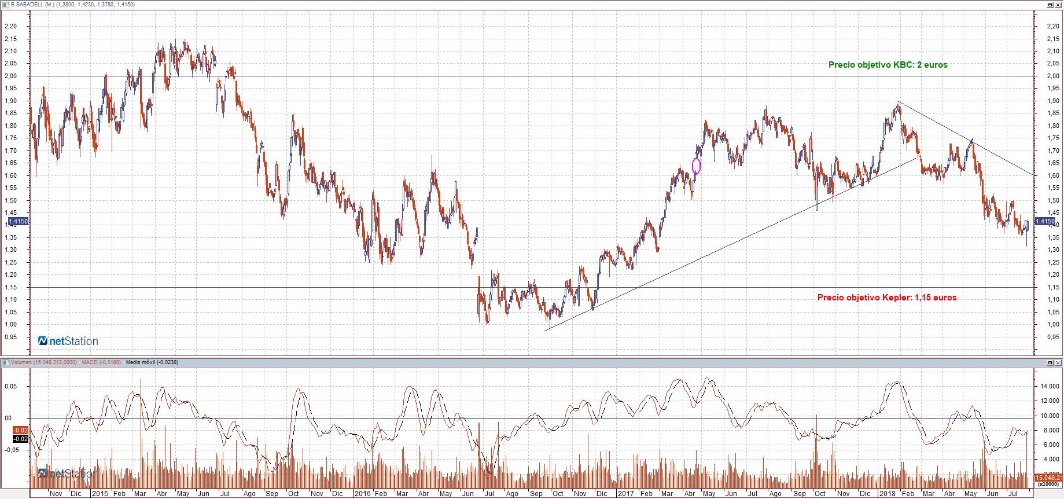Click the 14.000 label on the volume scale
The width and height of the screenshot is (1064, 499).
1051,386
